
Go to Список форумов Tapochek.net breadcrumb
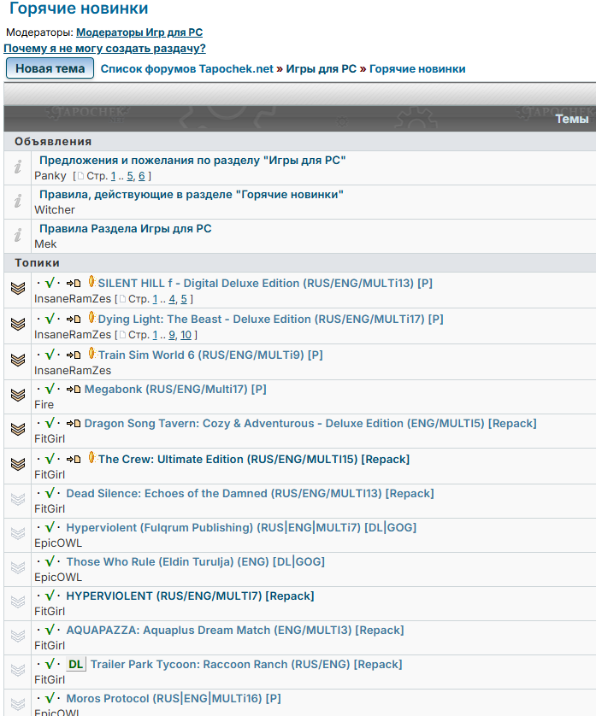coord(187,69)
